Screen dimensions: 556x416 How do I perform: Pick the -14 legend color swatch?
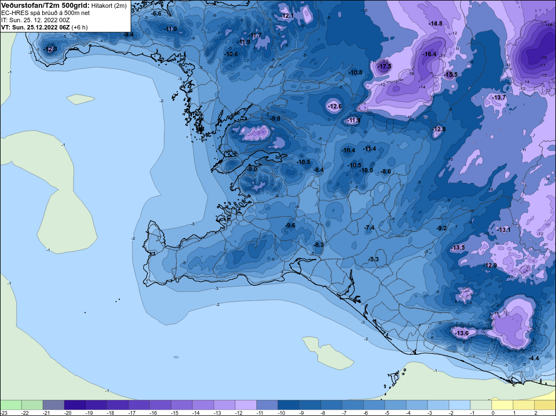click(203, 405)
